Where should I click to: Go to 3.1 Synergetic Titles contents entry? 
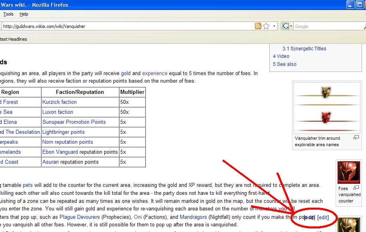click(304, 48)
